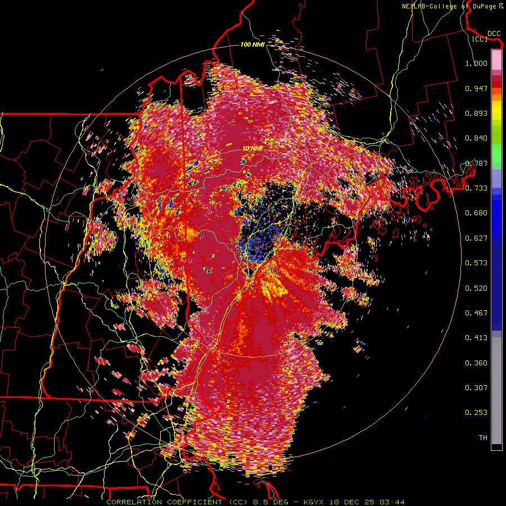
Task: Click the 100 NMI range ring label
Action: [252, 44]
